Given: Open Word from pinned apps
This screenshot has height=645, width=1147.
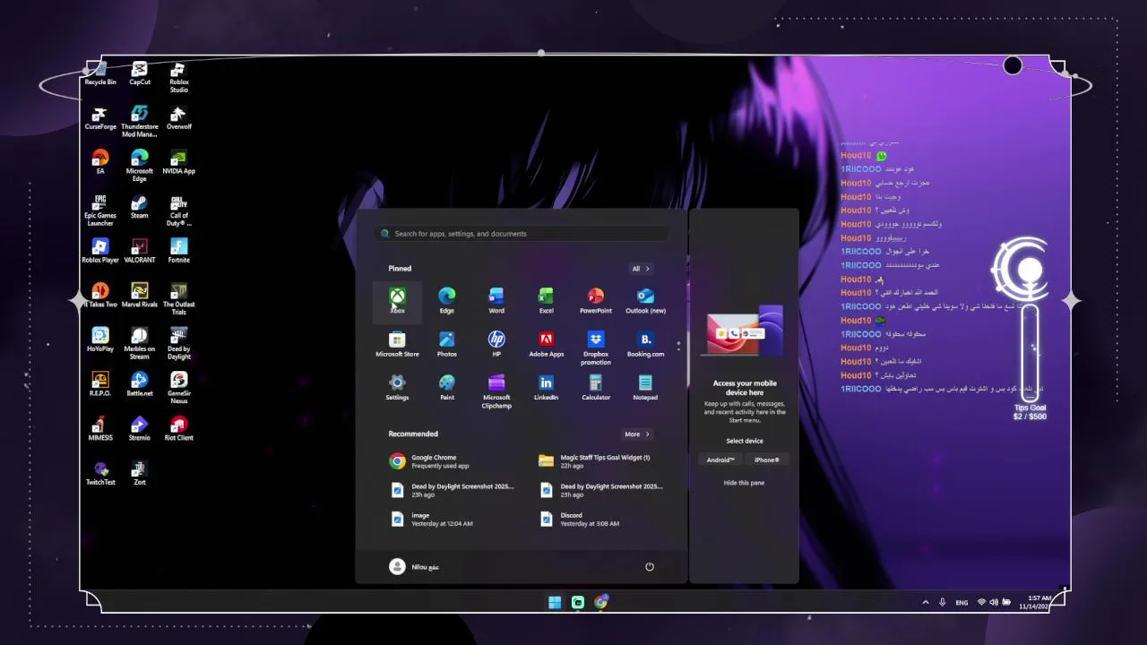Looking at the screenshot, I should pos(496,300).
